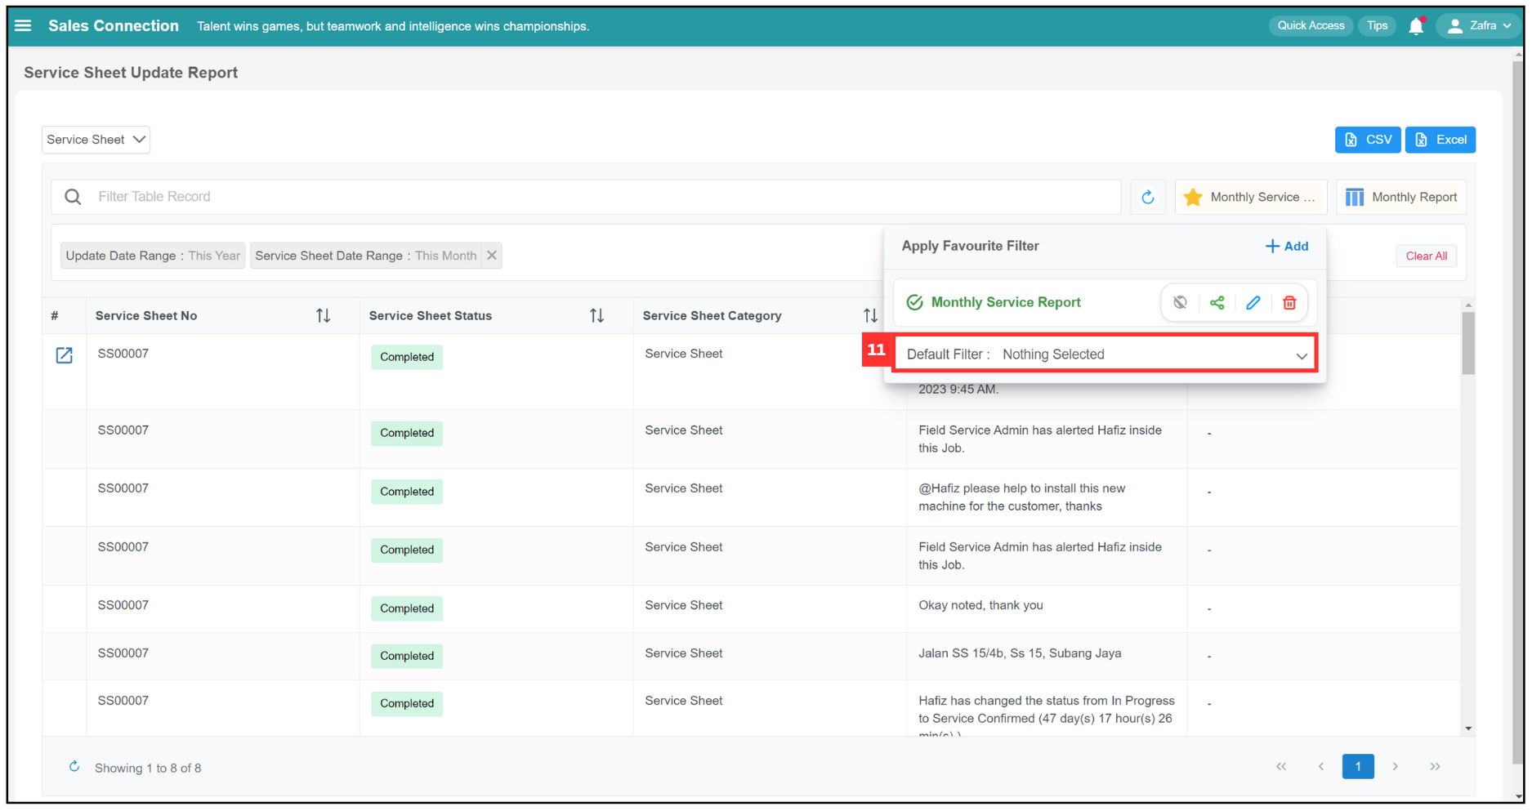
Task: Export the report to Excel
Action: 1440,140
